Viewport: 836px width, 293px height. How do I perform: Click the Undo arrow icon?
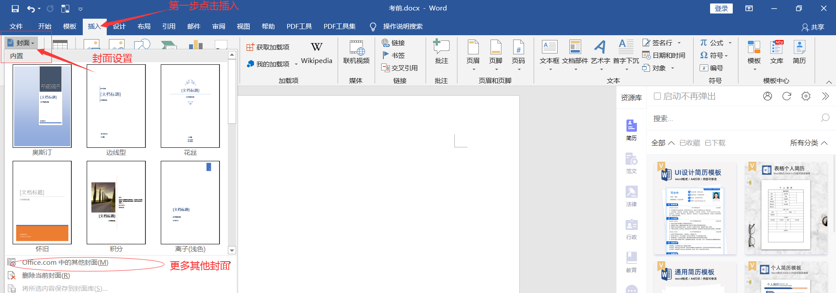click(x=31, y=9)
